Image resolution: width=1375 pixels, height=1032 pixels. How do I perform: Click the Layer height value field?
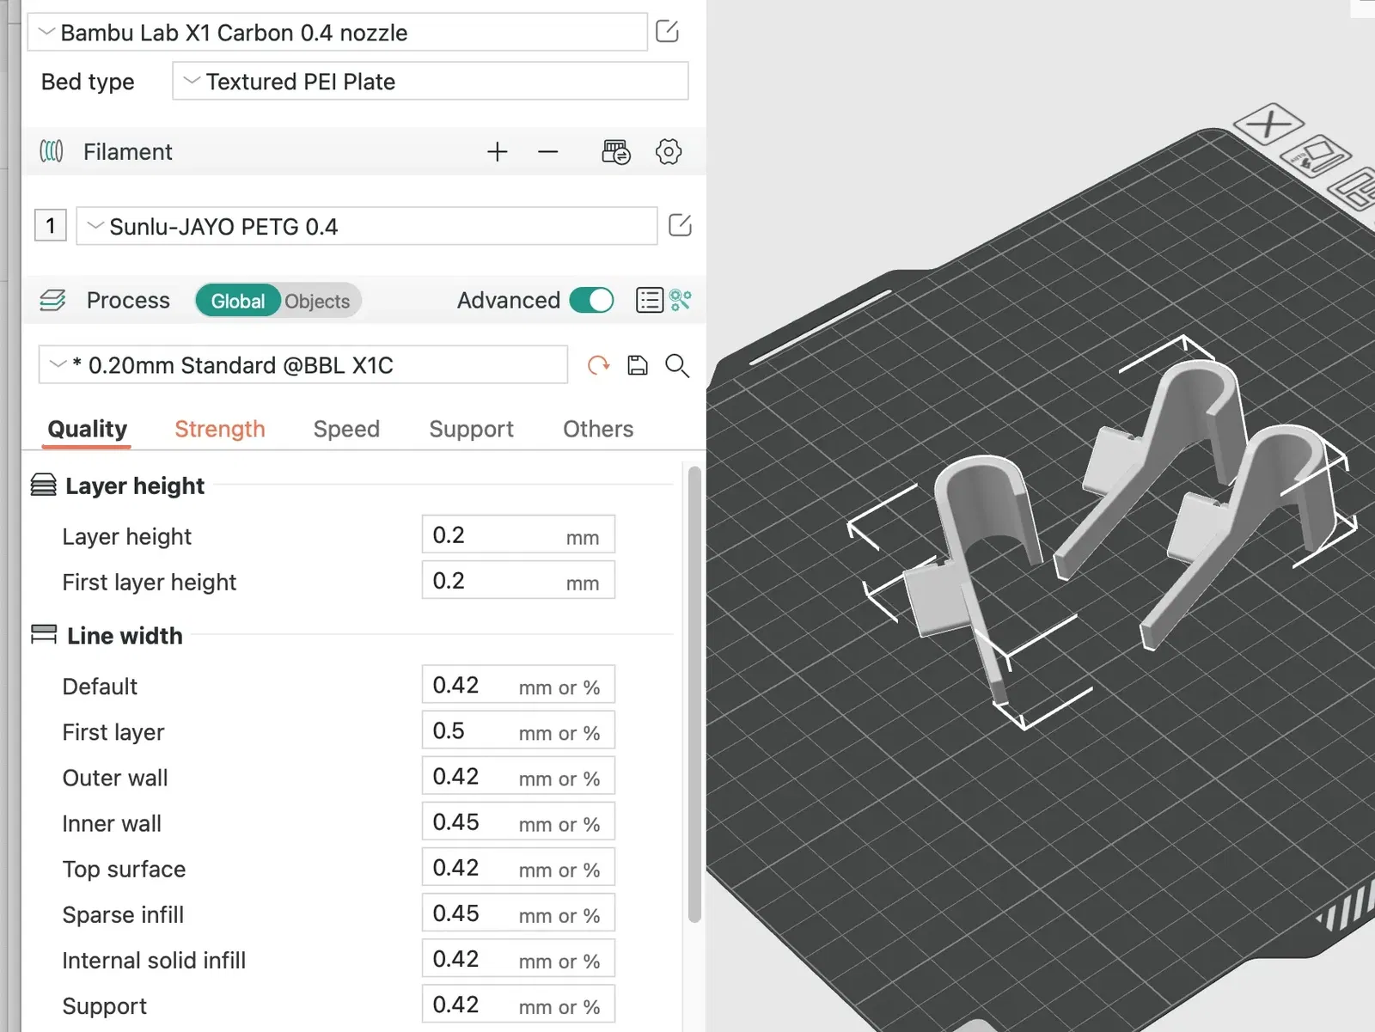518,534
